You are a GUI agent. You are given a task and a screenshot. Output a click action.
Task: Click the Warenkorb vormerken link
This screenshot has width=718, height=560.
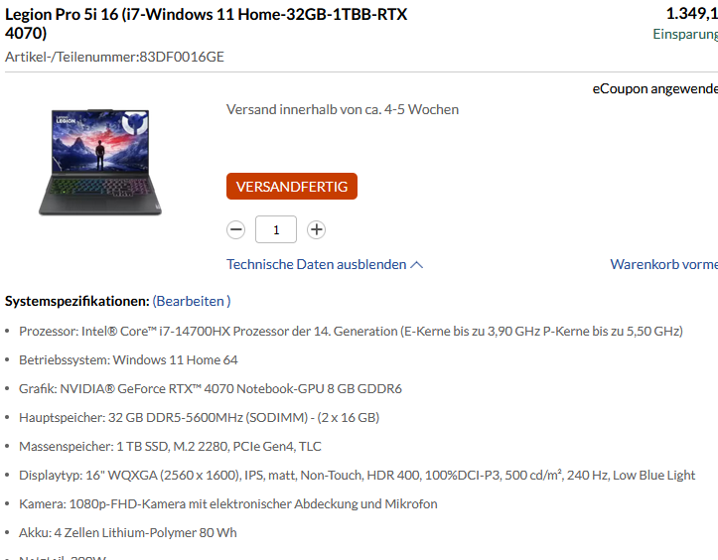coord(664,264)
